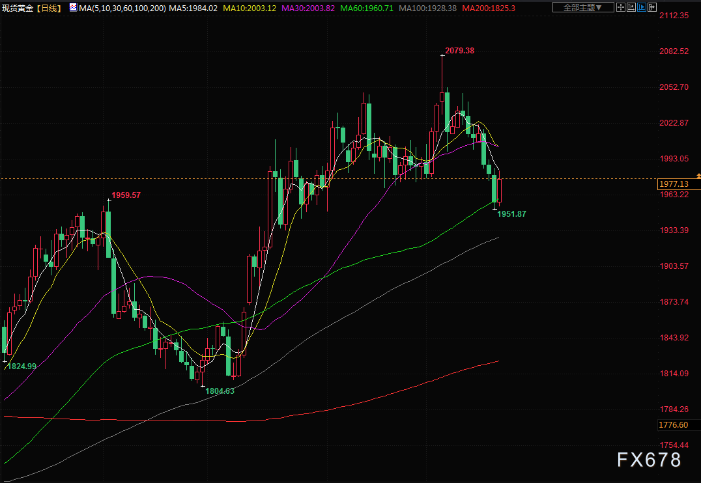Select the red MA200:1825.3 legend
The image size is (701, 483).
point(487,8)
